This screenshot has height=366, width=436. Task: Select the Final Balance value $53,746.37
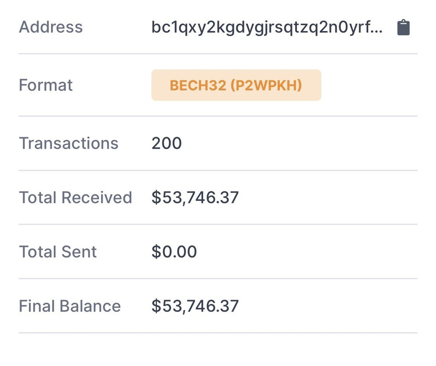tap(195, 306)
